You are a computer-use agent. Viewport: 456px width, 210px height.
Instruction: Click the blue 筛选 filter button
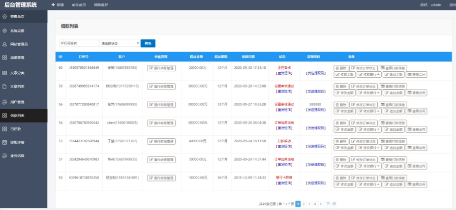[148, 43]
